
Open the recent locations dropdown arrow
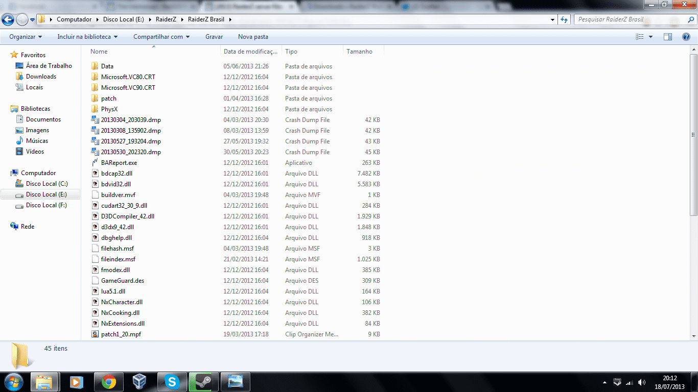tap(33, 20)
